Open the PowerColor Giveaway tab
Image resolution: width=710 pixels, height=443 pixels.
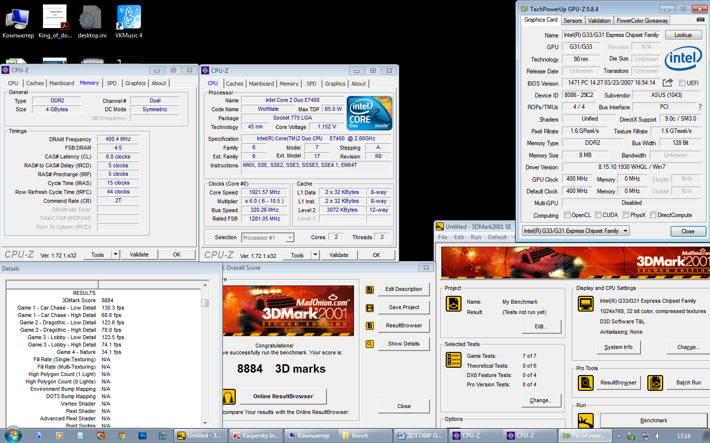point(642,21)
